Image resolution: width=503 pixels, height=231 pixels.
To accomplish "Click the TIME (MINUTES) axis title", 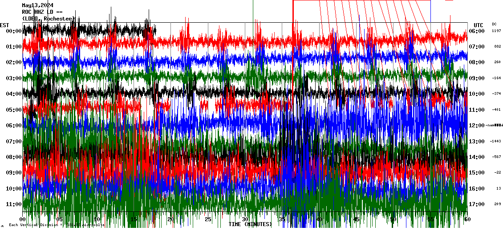I will pos(250,224).
